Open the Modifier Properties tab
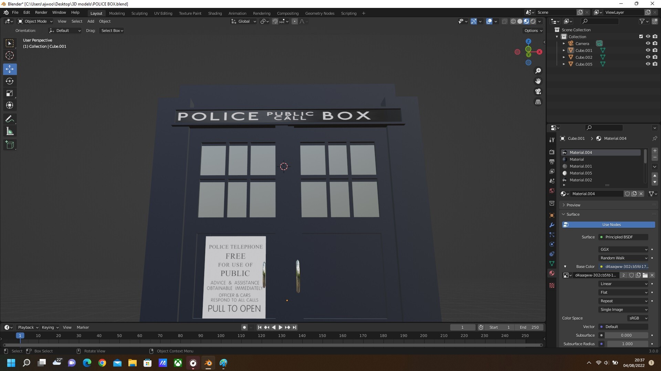 [x=552, y=225]
